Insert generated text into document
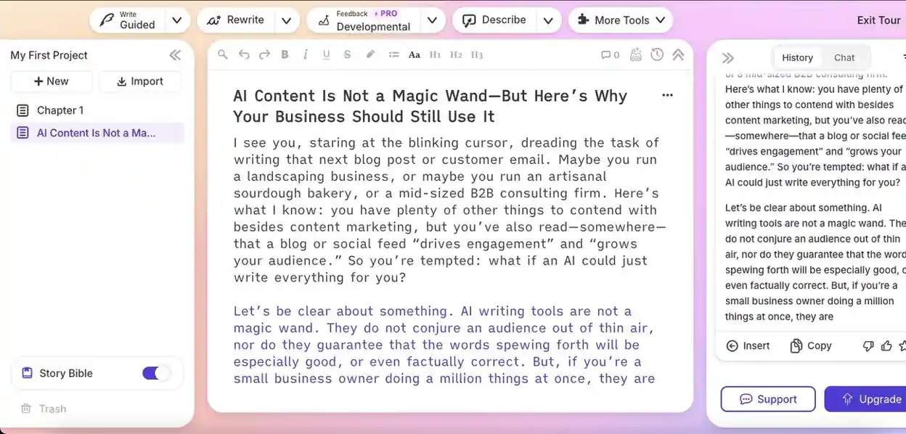The image size is (906, 434). coord(748,346)
